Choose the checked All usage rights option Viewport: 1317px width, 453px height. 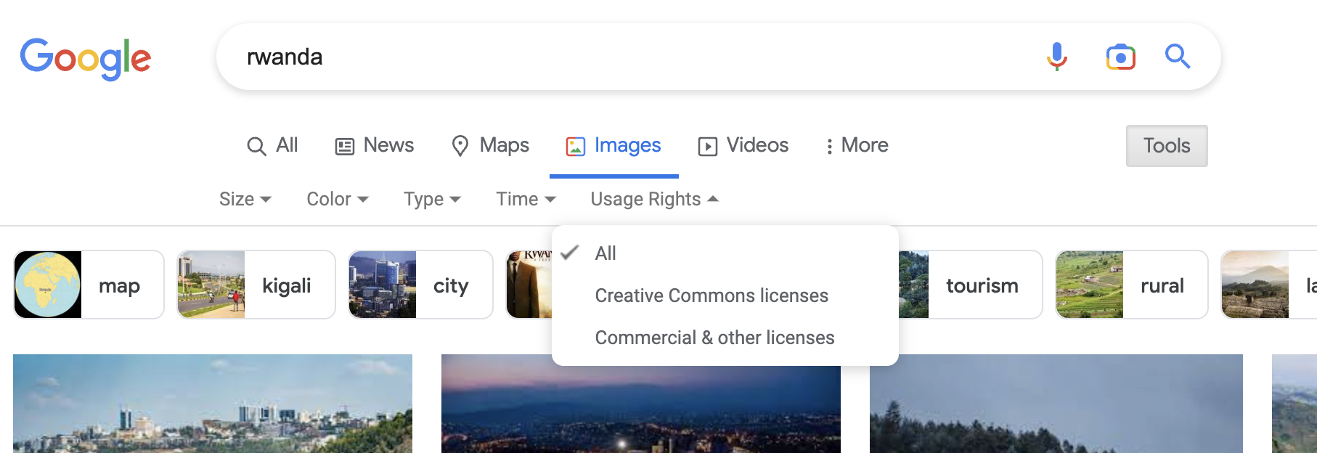coord(605,253)
